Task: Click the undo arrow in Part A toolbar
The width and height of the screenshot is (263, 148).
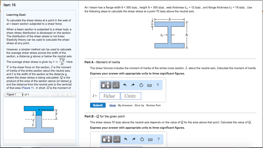Action: coord(125,85)
